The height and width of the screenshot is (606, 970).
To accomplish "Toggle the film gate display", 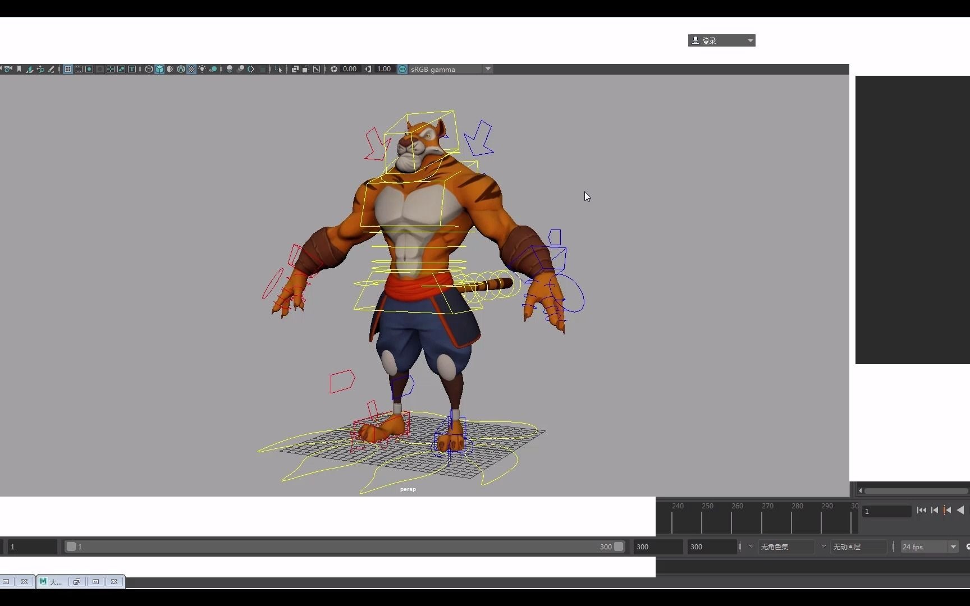I will pos(79,69).
